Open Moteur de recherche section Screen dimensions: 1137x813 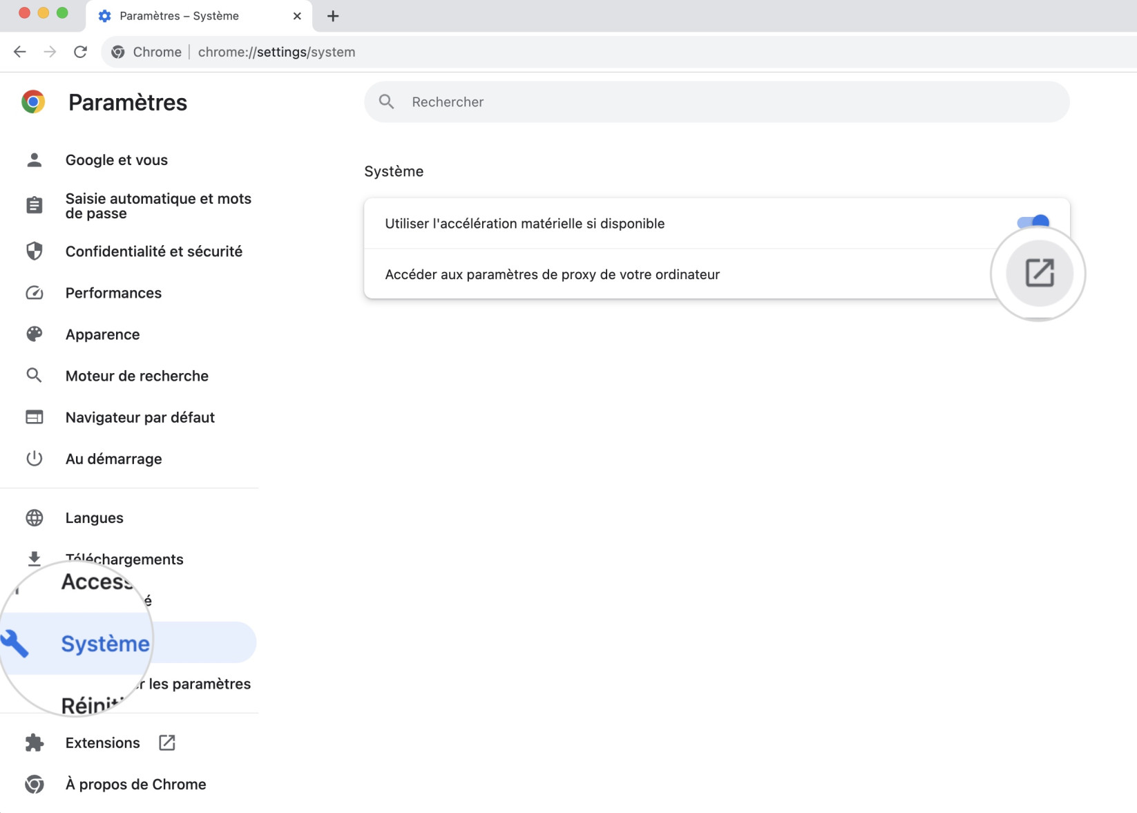[137, 376]
